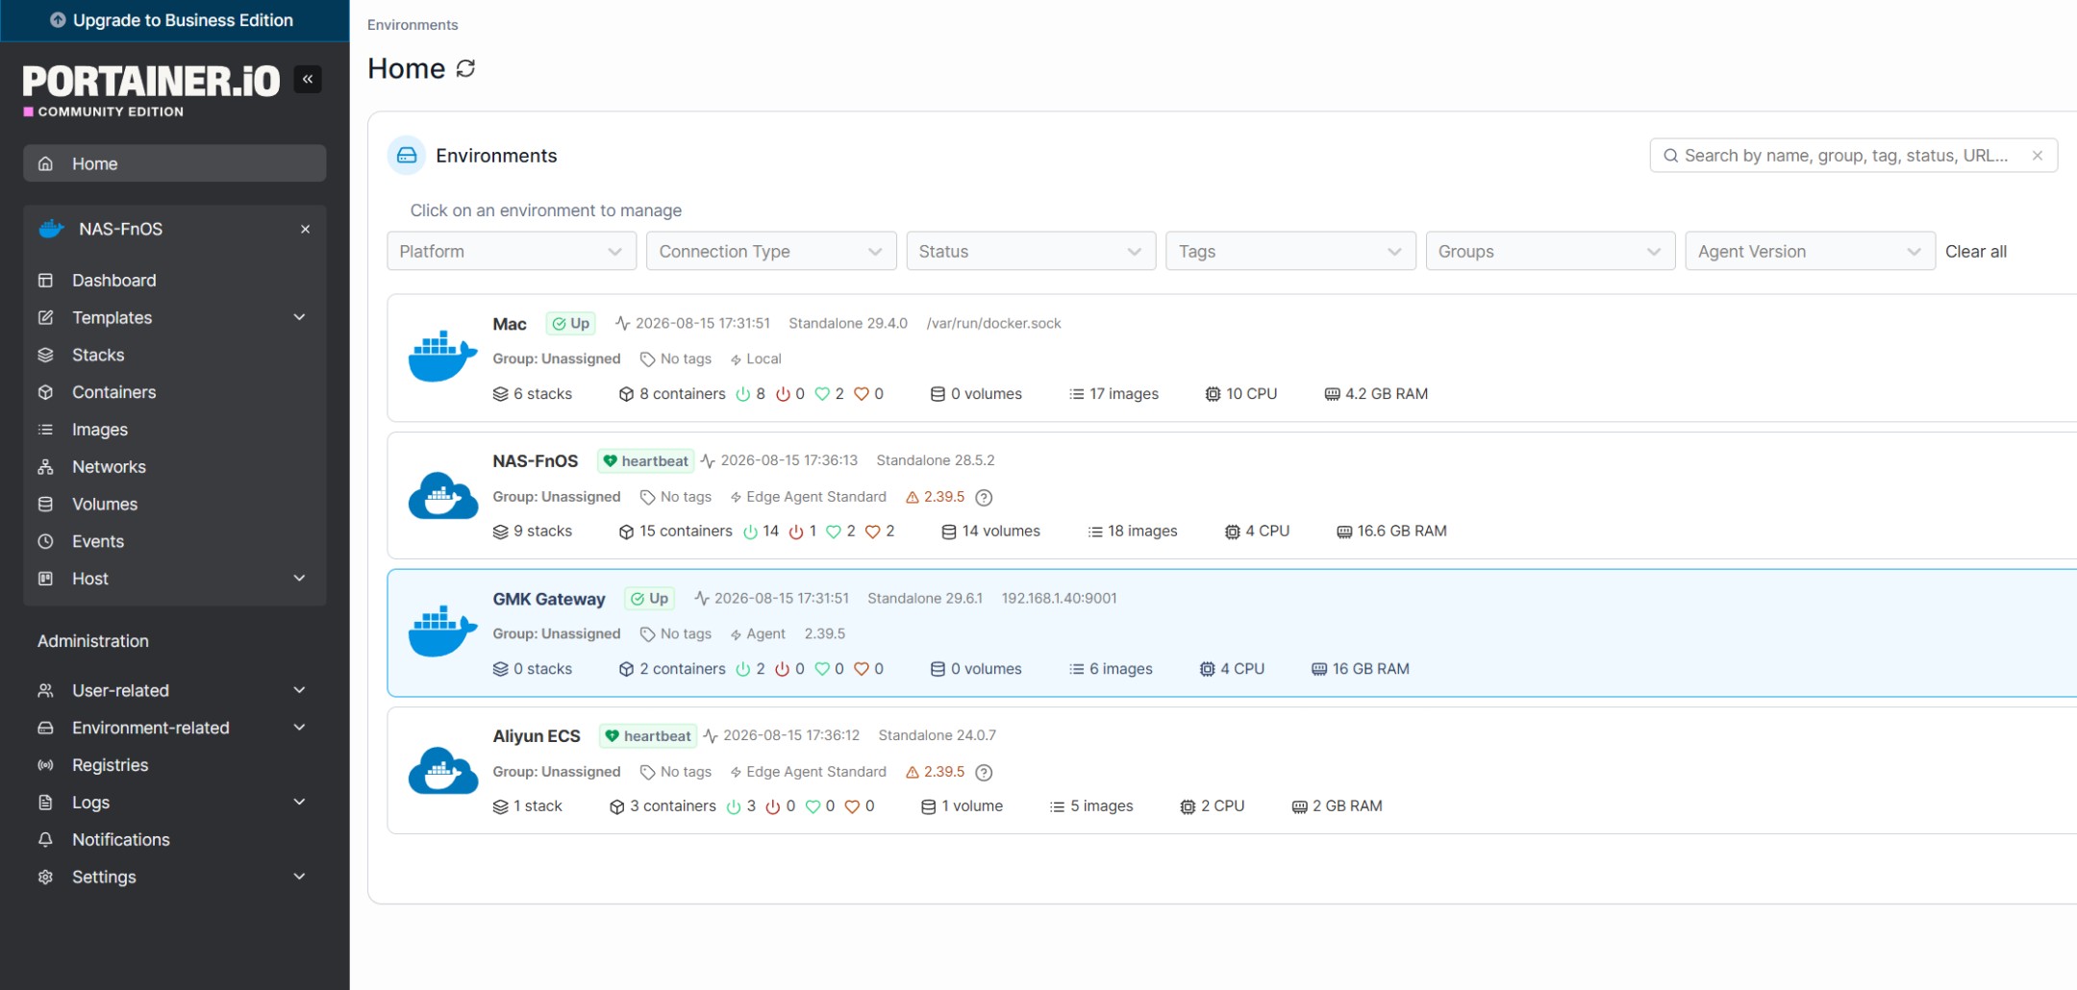Image resolution: width=2077 pixels, height=990 pixels.
Task: Click the Environments breadcrumb link
Action: [413, 25]
